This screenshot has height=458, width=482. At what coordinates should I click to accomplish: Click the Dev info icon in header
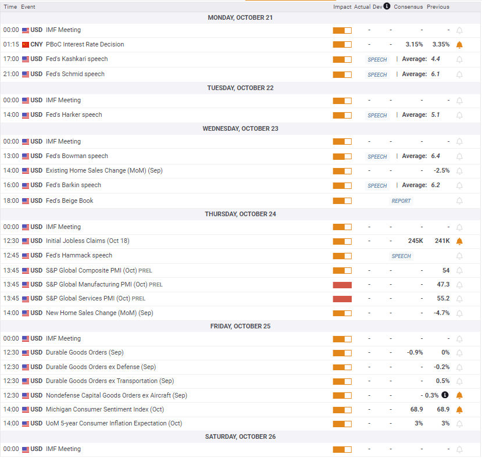[387, 6]
